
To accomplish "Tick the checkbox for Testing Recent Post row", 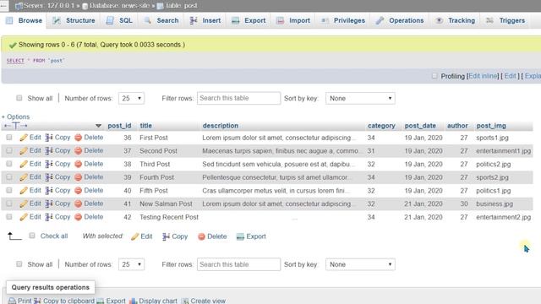I will click(9, 216).
